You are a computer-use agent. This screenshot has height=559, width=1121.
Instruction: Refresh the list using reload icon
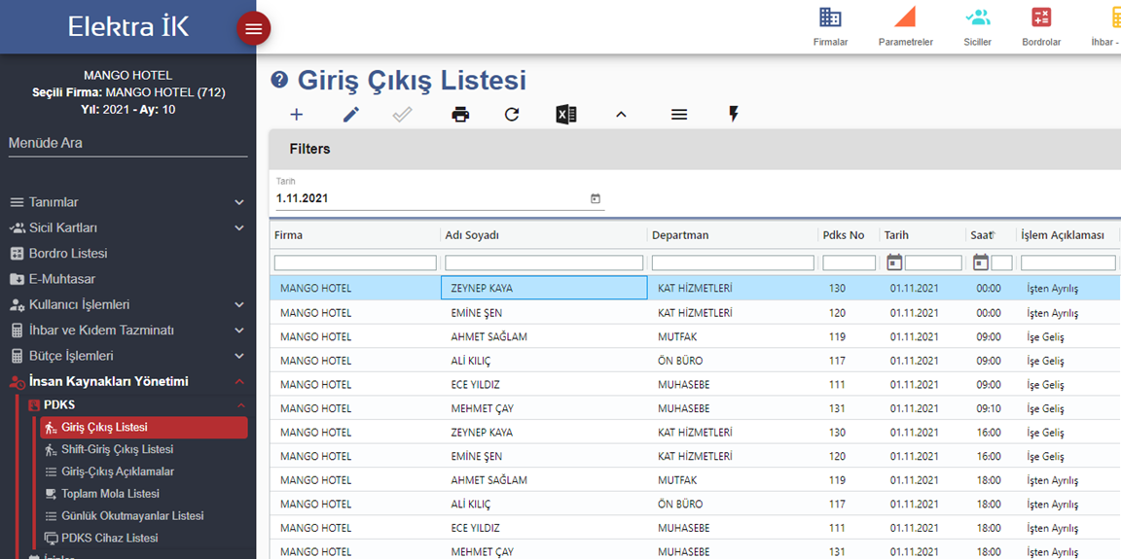512,114
